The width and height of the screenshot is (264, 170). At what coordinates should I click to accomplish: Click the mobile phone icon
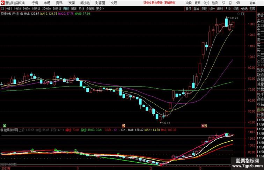coord(230,3)
